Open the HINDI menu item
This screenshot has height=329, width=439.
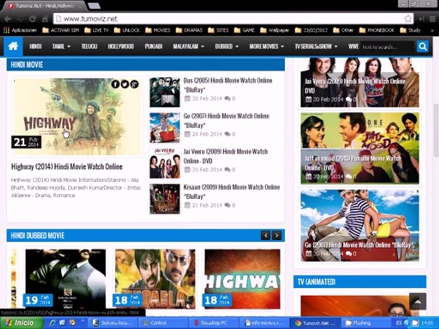(35, 47)
